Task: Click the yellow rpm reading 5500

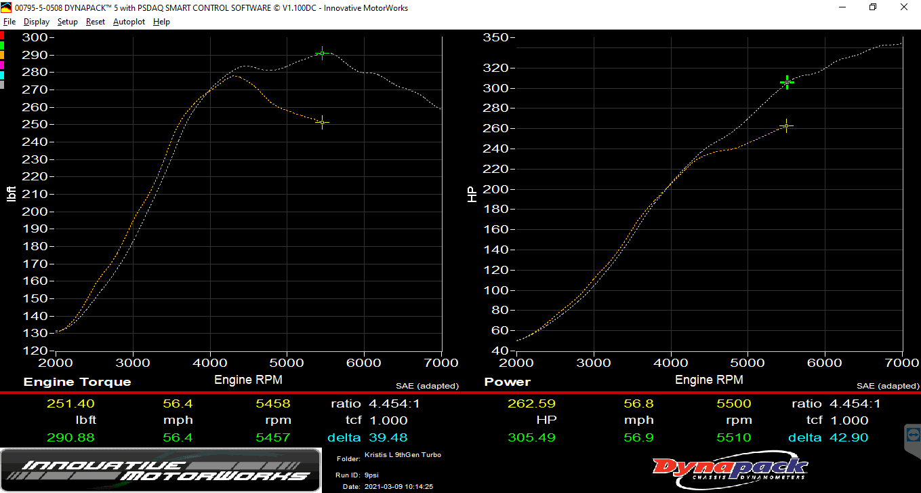Action: point(734,403)
